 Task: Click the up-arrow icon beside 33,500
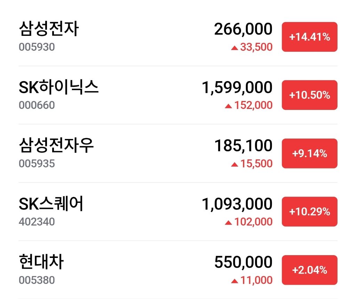[235, 48]
